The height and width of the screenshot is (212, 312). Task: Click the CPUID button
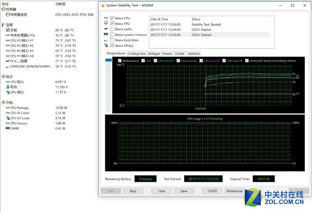tap(213, 191)
